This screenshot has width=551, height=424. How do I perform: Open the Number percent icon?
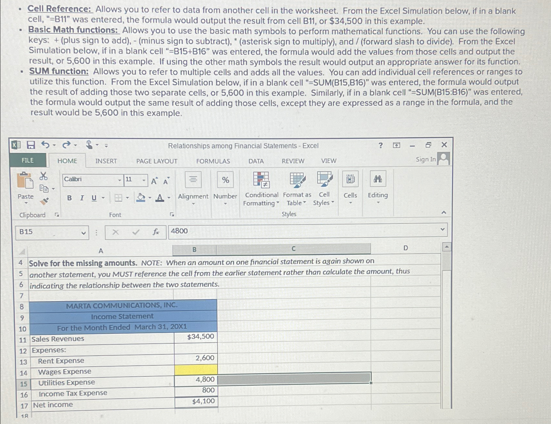click(x=225, y=179)
